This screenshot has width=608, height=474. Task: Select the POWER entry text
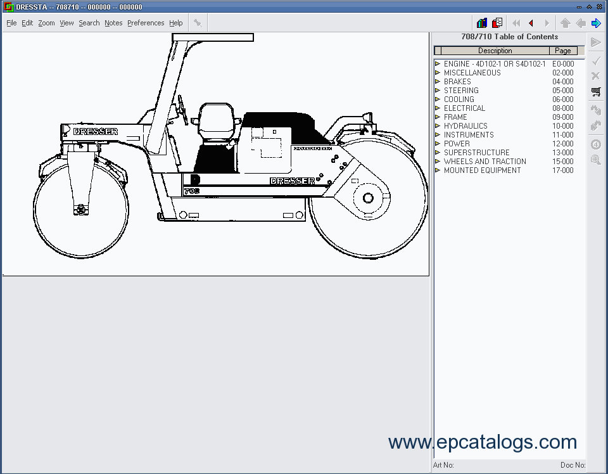pyautogui.click(x=457, y=144)
